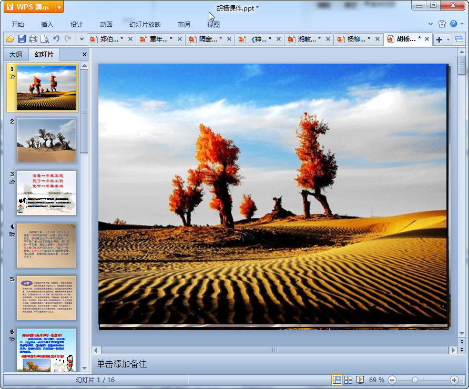
Task: Close the 胡杨... document tab
Action: point(427,39)
